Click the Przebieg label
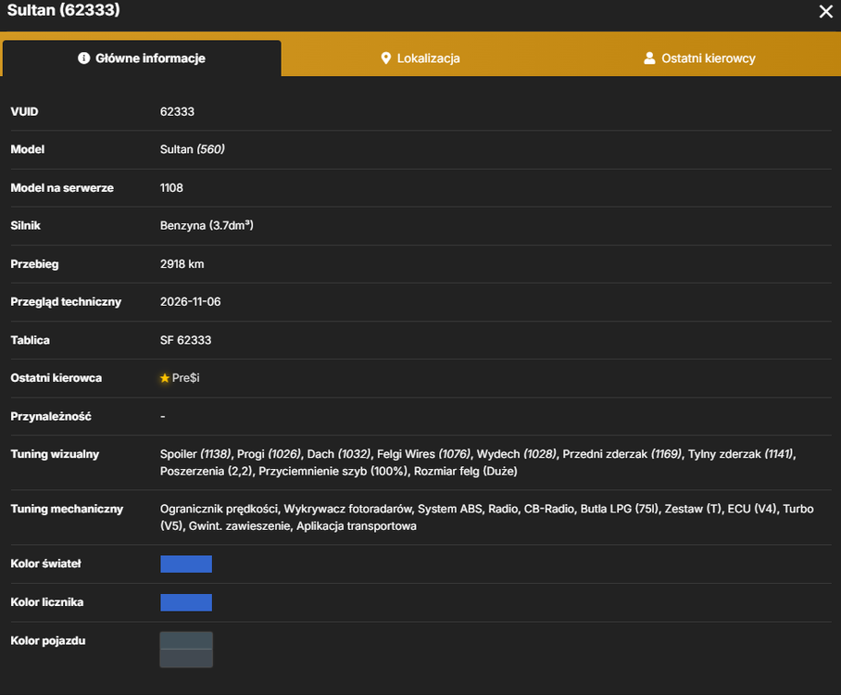The width and height of the screenshot is (841, 695). coord(35,264)
